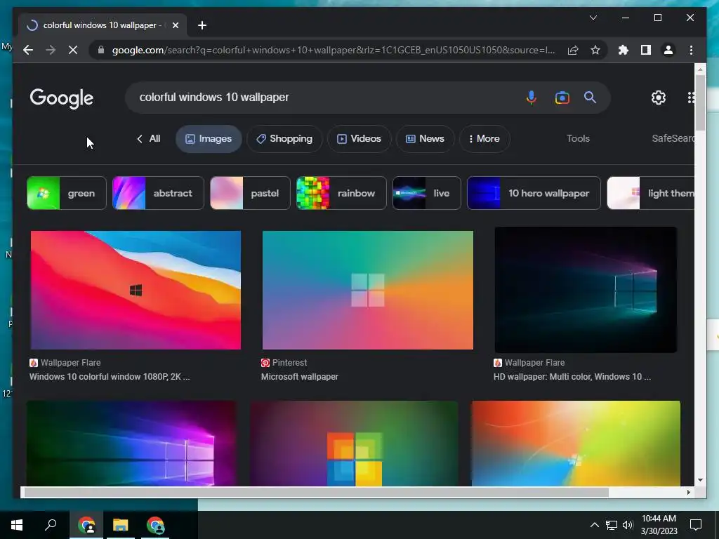719x539 pixels.
Task: Open the search Tools menu
Action: coord(578,138)
